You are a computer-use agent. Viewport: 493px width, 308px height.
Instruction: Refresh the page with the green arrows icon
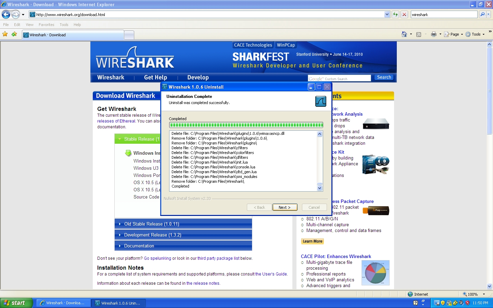(395, 14)
